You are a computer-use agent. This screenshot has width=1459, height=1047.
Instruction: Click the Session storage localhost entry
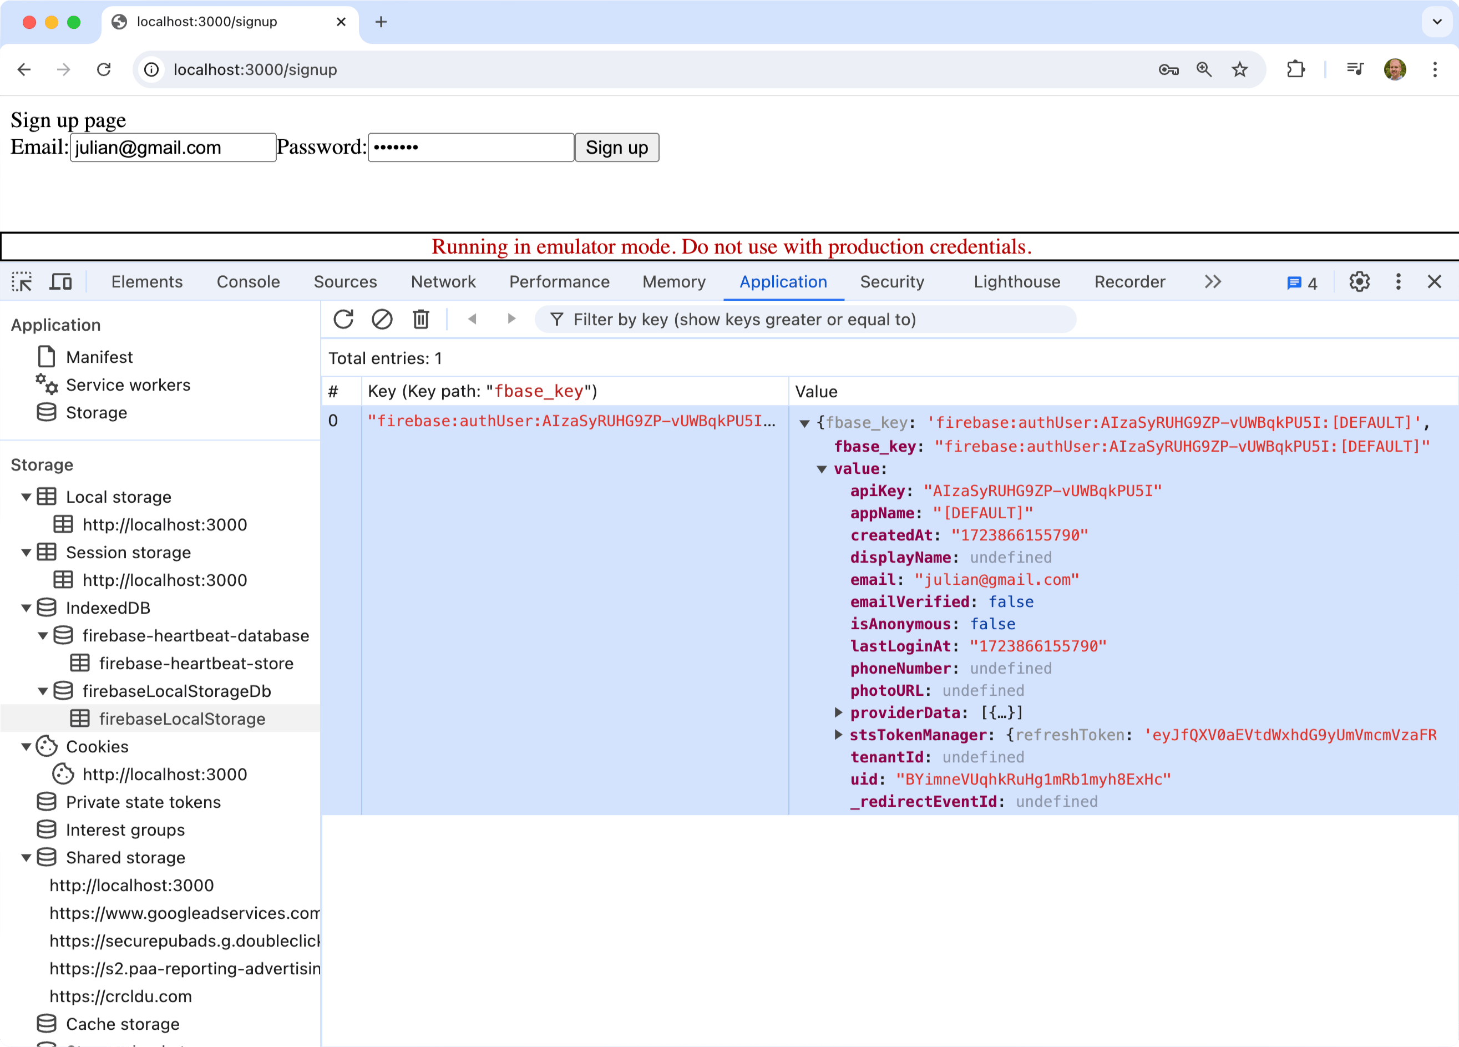click(165, 580)
